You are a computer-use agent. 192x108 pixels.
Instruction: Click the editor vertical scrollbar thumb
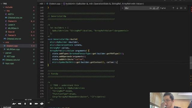coord(191,63)
